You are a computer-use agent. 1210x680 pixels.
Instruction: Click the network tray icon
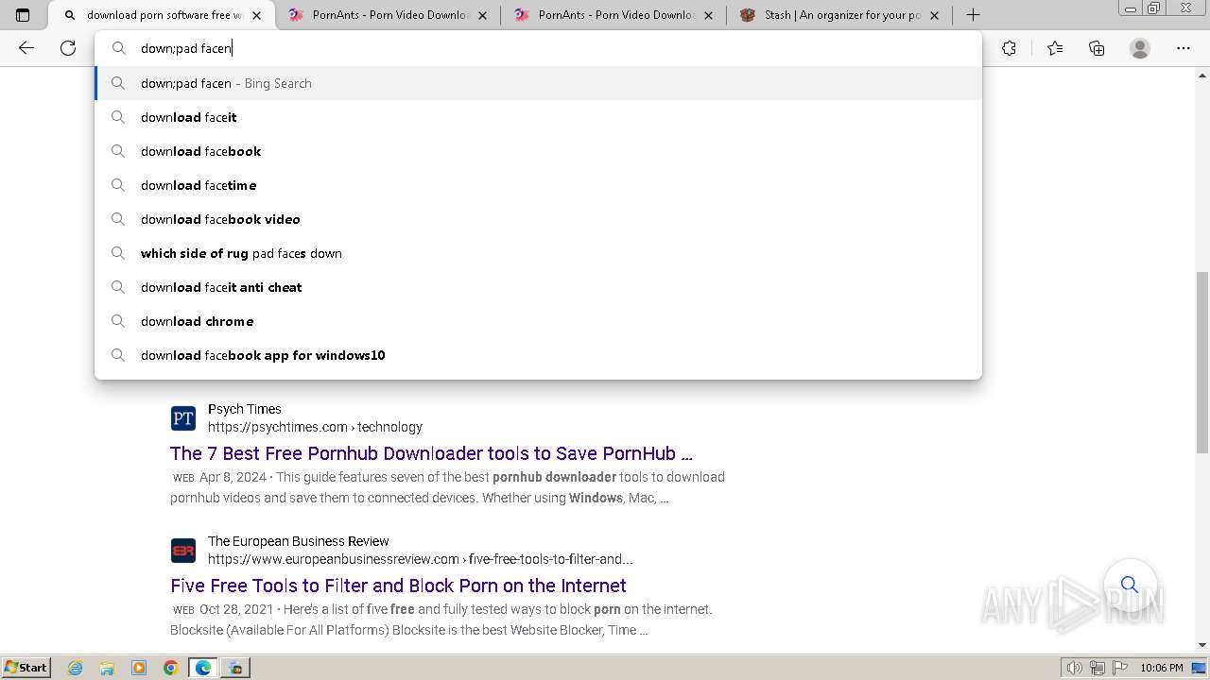coord(1097,668)
